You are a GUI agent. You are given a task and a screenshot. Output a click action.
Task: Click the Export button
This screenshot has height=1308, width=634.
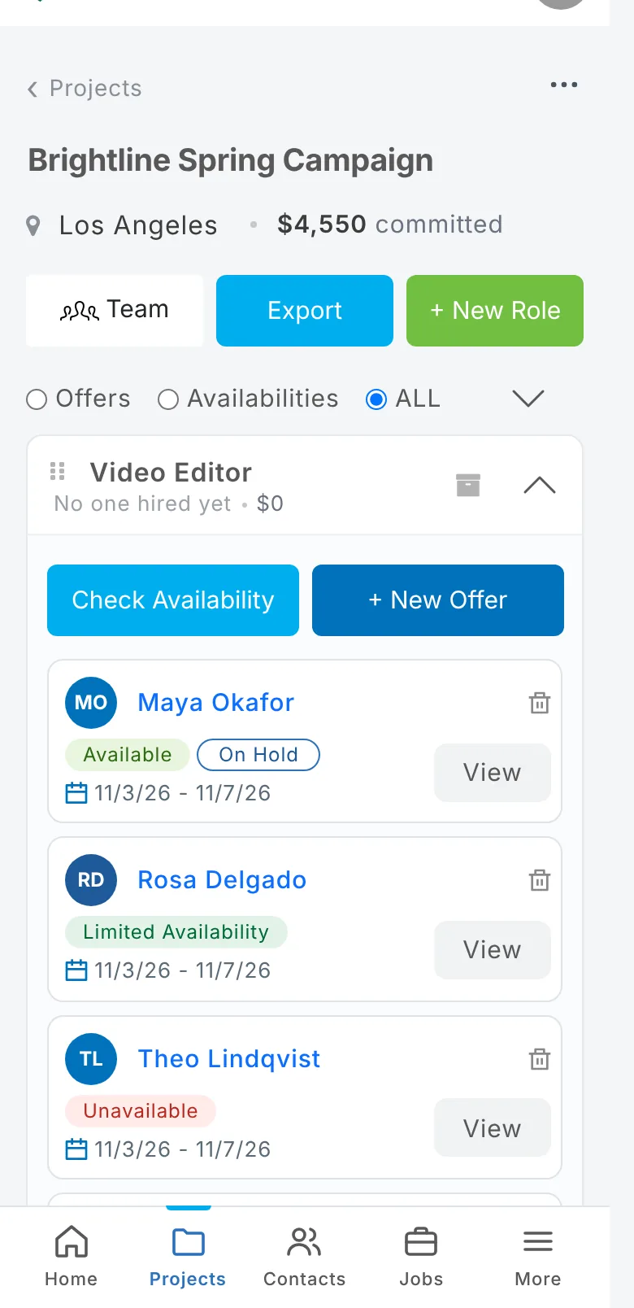pyautogui.click(x=305, y=311)
